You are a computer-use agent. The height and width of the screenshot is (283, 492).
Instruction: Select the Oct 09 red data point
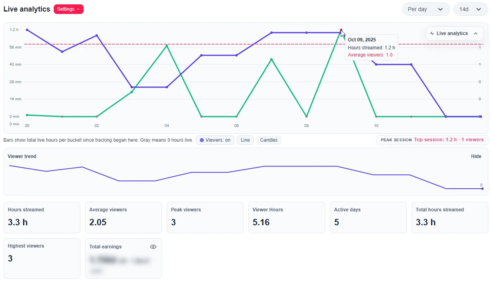[341, 30]
